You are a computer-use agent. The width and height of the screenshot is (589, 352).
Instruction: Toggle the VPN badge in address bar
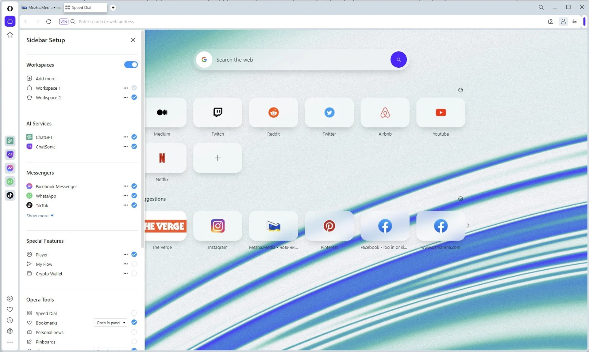(64, 21)
